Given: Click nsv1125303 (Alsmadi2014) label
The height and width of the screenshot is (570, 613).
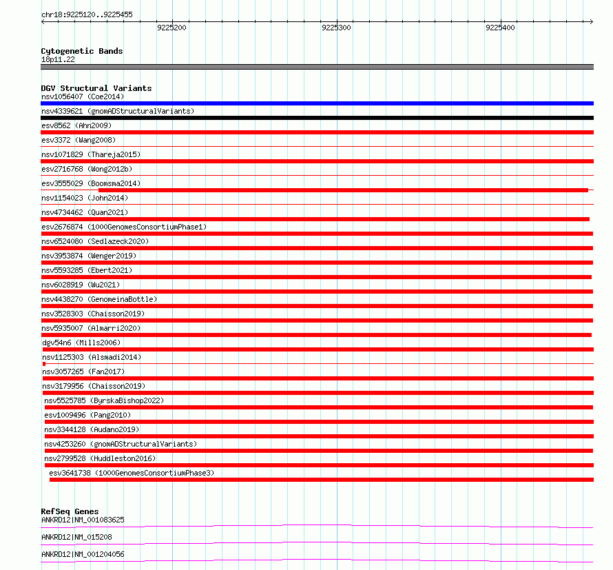Looking at the screenshot, I should pos(92,357).
